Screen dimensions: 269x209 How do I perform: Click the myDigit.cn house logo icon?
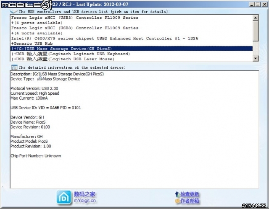[64, 197]
